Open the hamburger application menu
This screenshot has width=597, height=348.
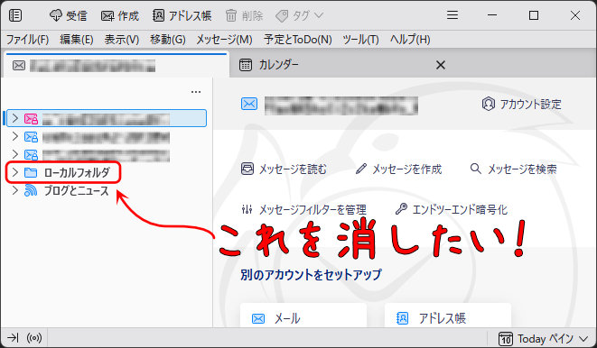[x=452, y=15]
